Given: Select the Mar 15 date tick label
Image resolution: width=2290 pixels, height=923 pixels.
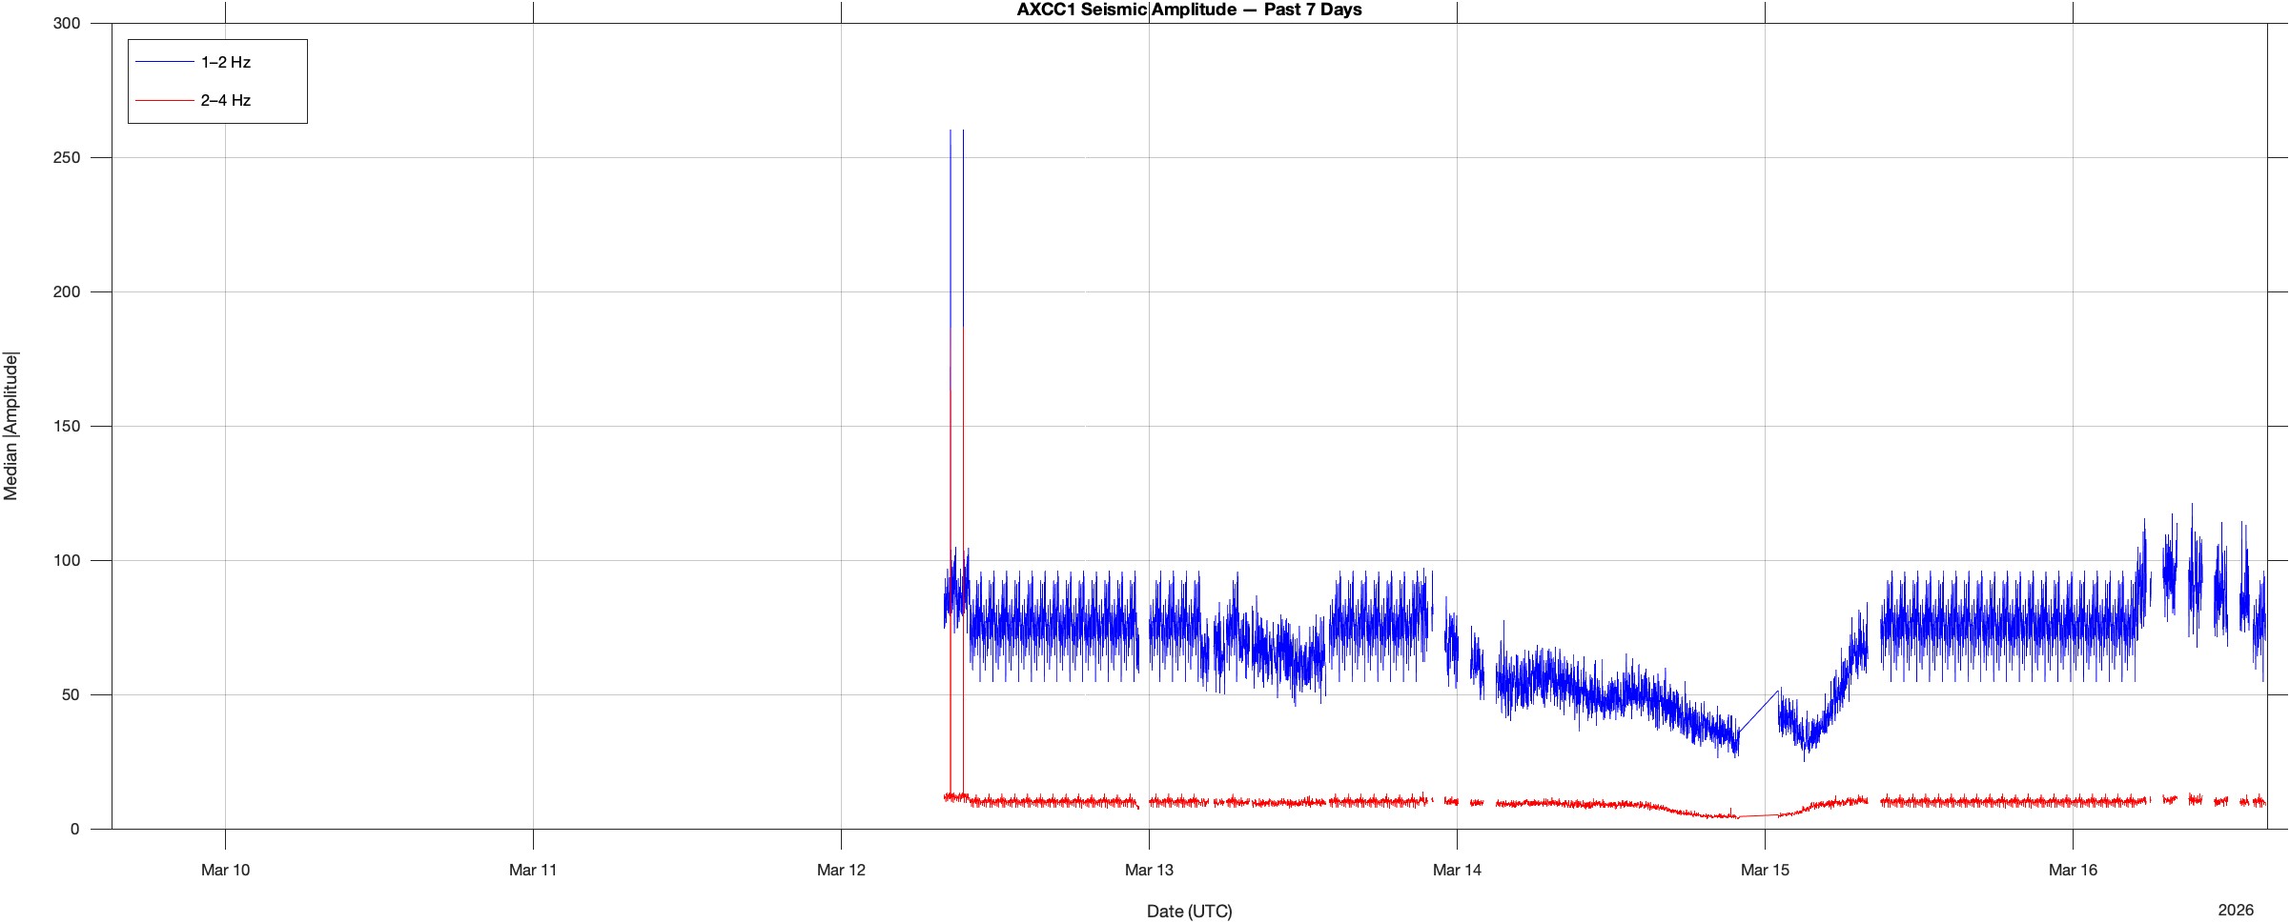Looking at the screenshot, I should (1765, 870).
